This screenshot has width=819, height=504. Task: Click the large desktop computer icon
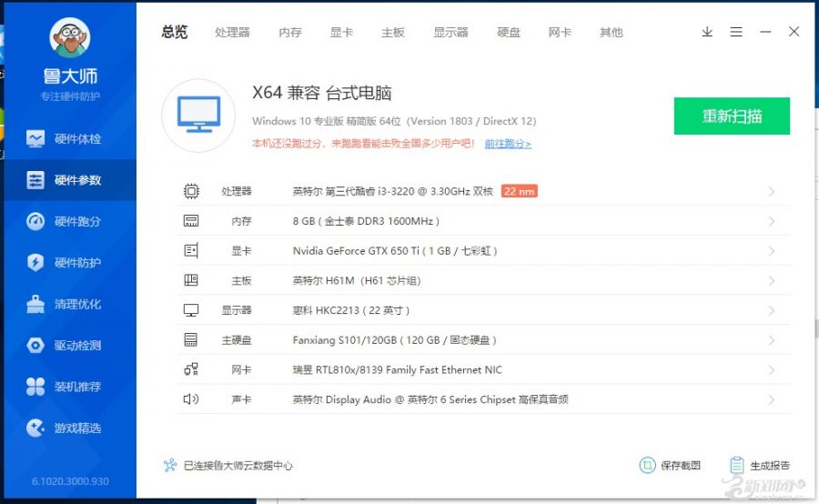[x=198, y=116]
